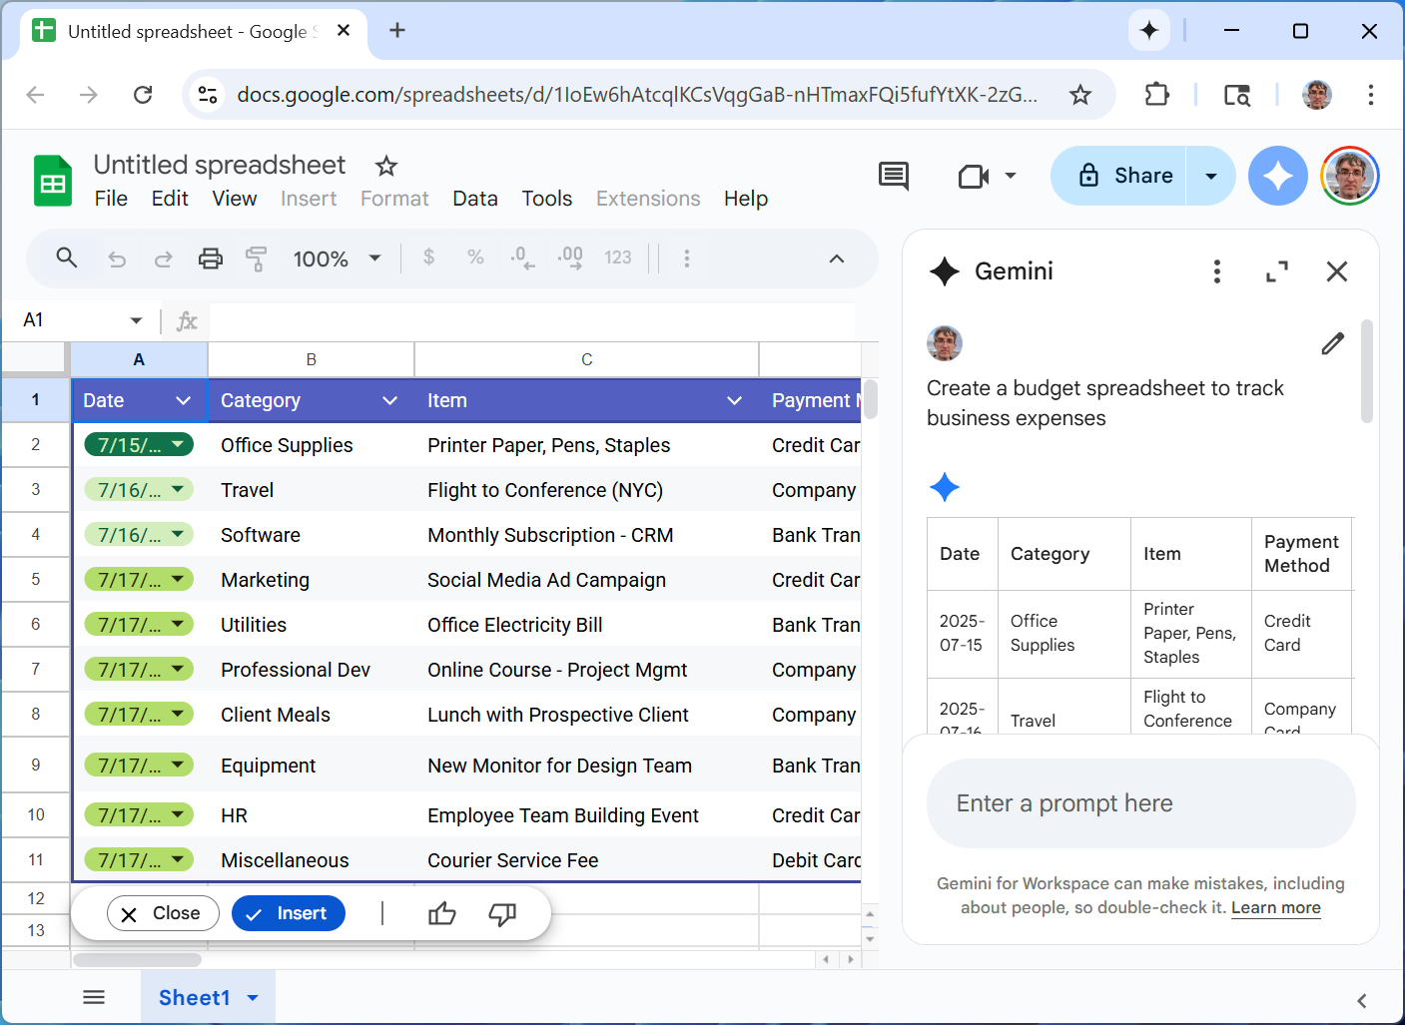This screenshot has width=1405, height=1025.
Task: Click the Redo arrow in toolbar
Action: 163,259
